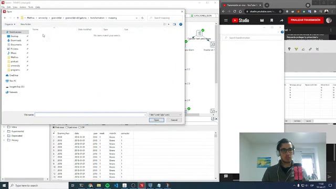Screen dimensions: 336x189
Task: Expand the File name suggestions dropdown
Action: (145, 115)
